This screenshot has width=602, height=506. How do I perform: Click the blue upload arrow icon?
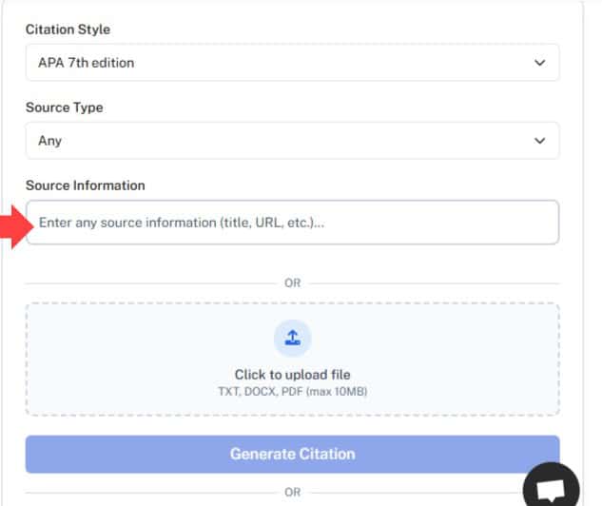pyautogui.click(x=293, y=338)
